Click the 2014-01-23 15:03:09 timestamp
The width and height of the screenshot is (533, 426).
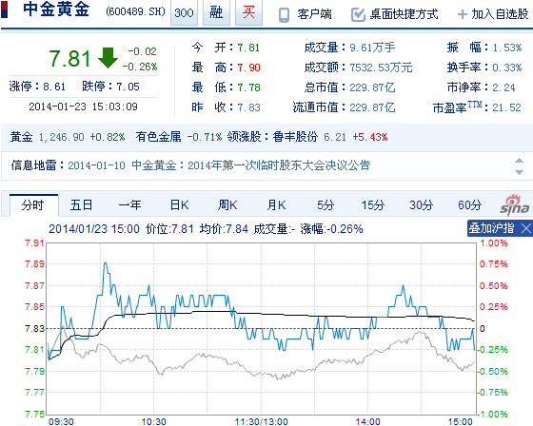(x=84, y=106)
